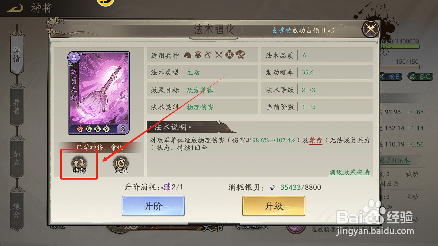This screenshot has height=246, width=438.
Task: Click the crosshair troop type icon
Action: [x=229, y=55]
